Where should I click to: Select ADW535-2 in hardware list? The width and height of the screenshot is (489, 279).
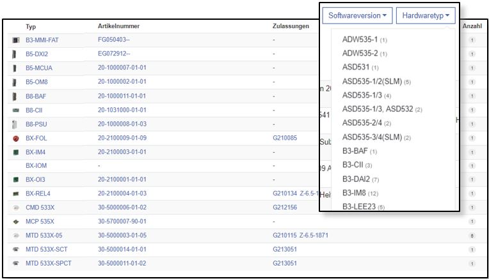pos(364,54)
